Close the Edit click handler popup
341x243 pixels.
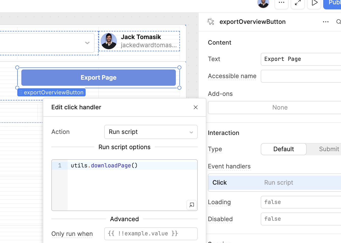tap(196, 107)
